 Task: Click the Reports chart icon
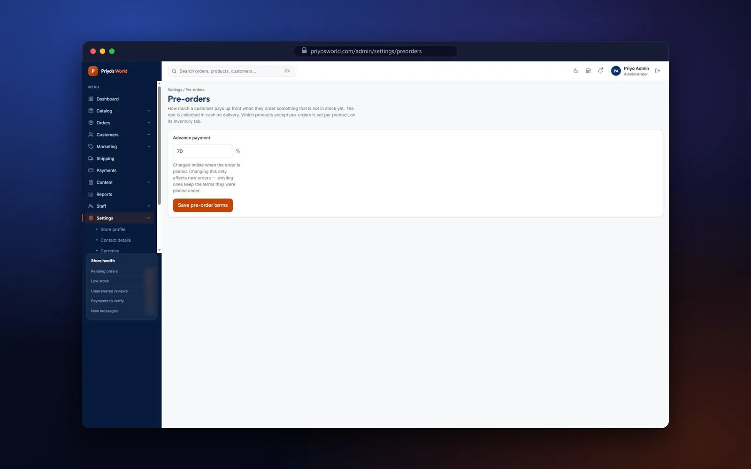91,194
